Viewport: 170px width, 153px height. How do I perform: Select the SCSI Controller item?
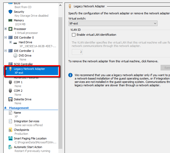pos(23,64)
